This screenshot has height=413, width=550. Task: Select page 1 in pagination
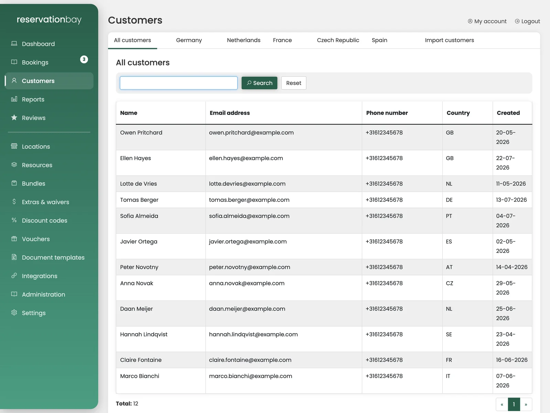(514, 404)
